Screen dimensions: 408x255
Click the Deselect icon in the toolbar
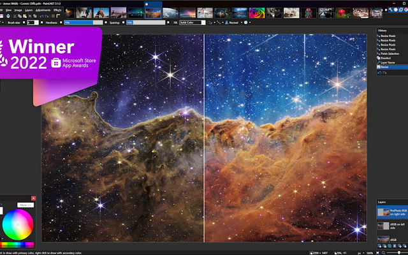(35, 16)
